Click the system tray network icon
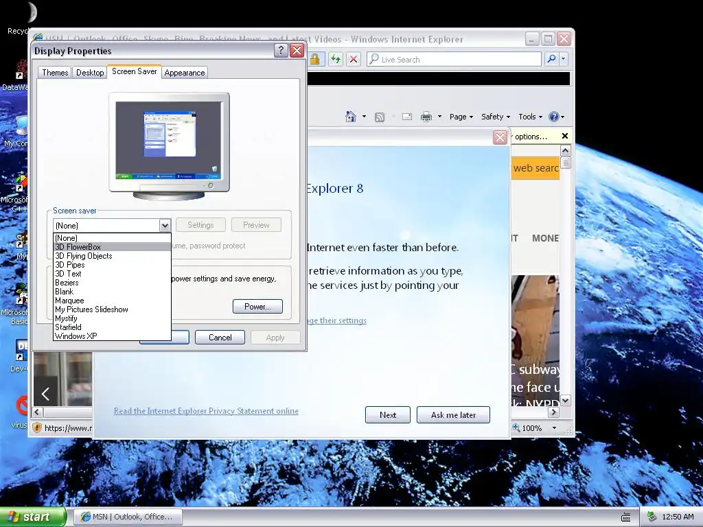This screenshot has width=703, height=527. 652,517
